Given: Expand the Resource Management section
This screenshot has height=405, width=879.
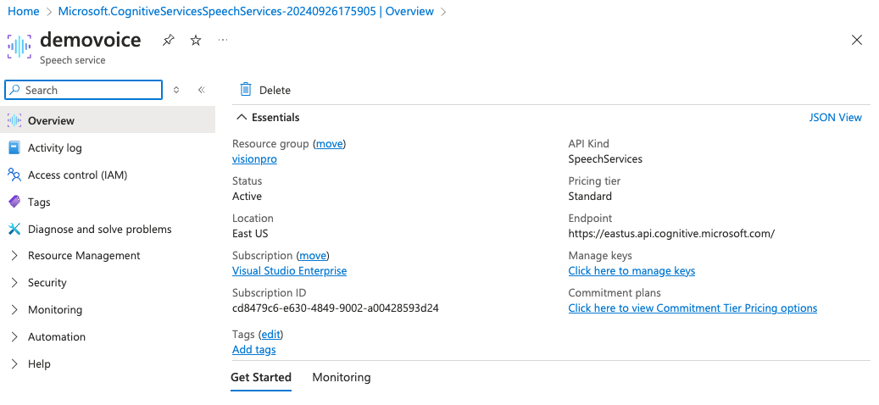Looking at the screenshot, I should 84,255.
